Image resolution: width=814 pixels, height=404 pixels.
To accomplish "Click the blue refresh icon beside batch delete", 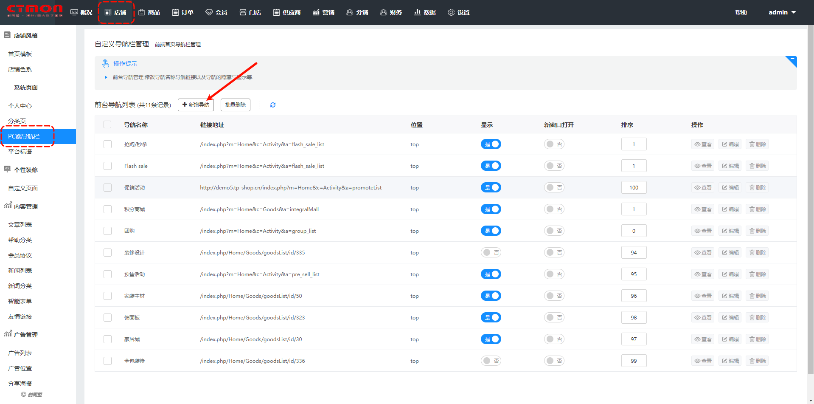I will [x=273, y=105].
